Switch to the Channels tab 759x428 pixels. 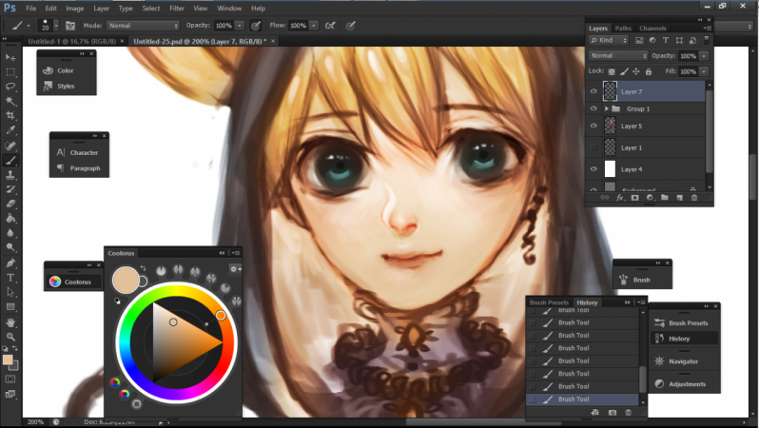(x=652, y=29)
